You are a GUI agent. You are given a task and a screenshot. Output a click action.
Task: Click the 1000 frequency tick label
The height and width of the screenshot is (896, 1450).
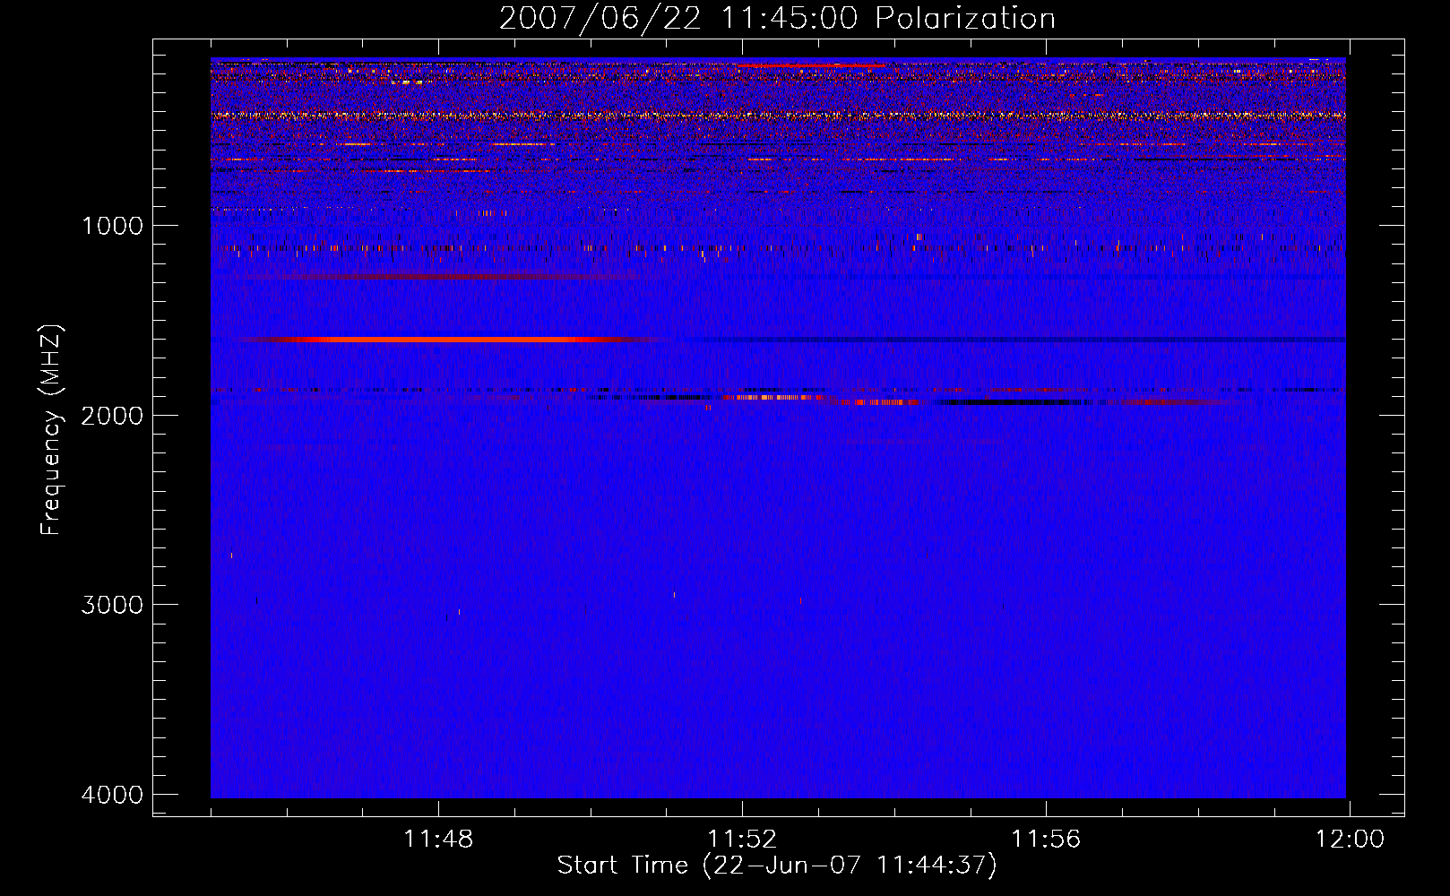[x=112, y=226]
